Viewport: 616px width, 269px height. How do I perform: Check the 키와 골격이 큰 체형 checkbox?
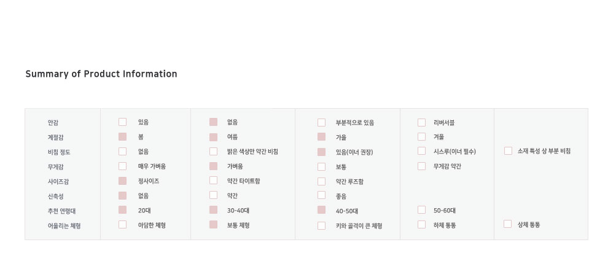[x=321, y=225]
